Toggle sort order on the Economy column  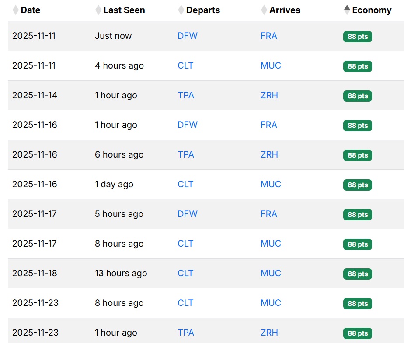(x=370, y=10)
